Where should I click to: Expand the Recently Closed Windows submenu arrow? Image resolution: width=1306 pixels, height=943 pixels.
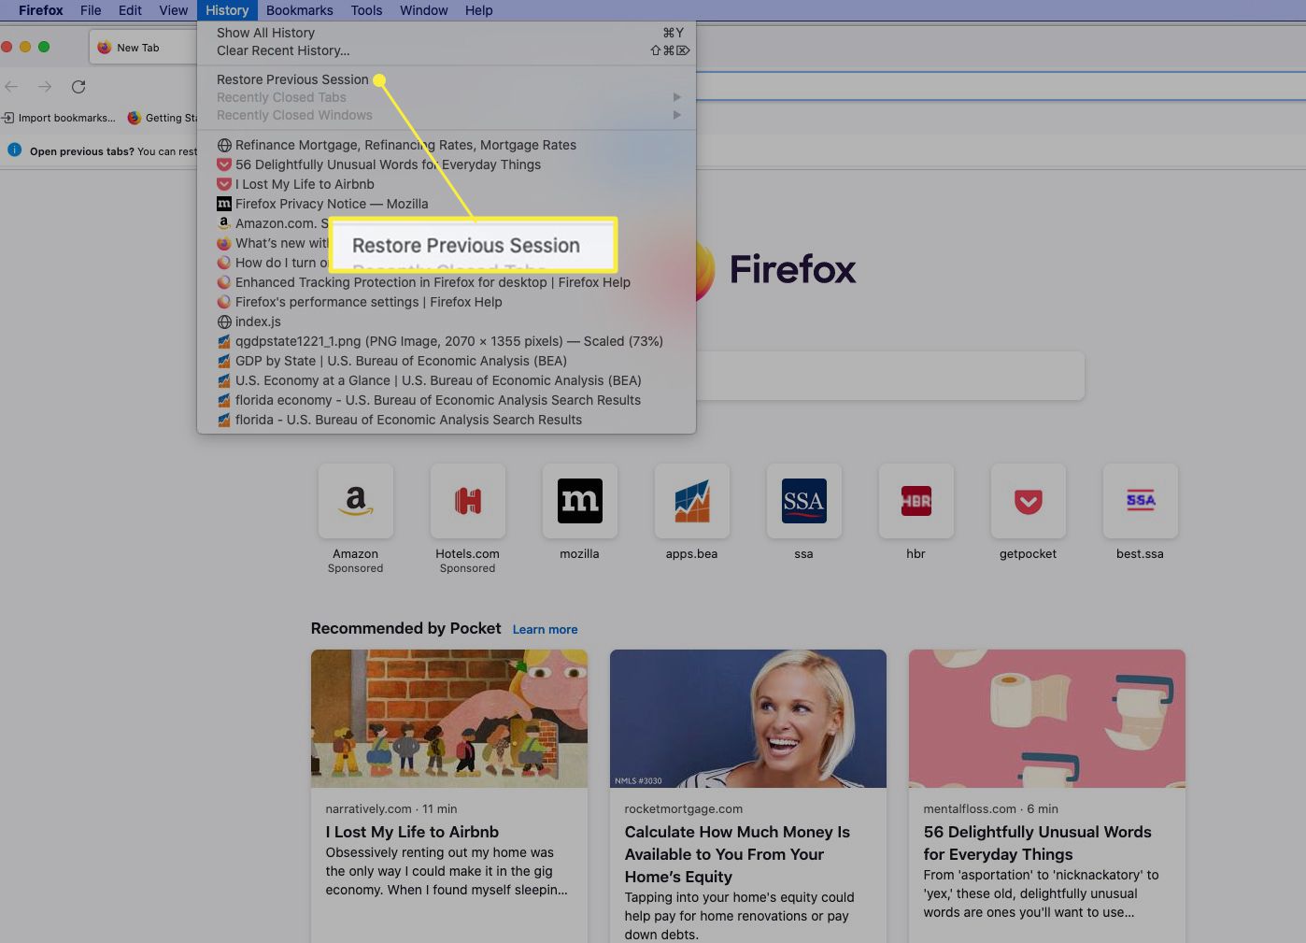coord(677,115)
